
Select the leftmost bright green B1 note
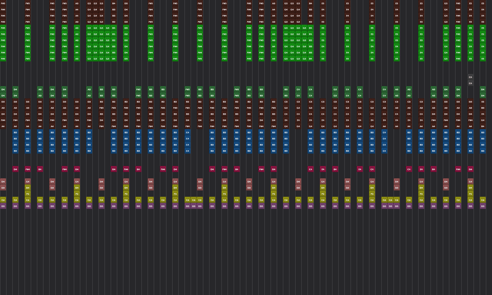tap(114, 34)
